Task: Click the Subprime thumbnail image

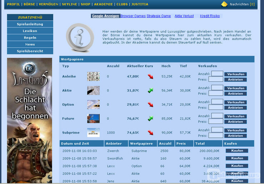Action: point(93,133)
